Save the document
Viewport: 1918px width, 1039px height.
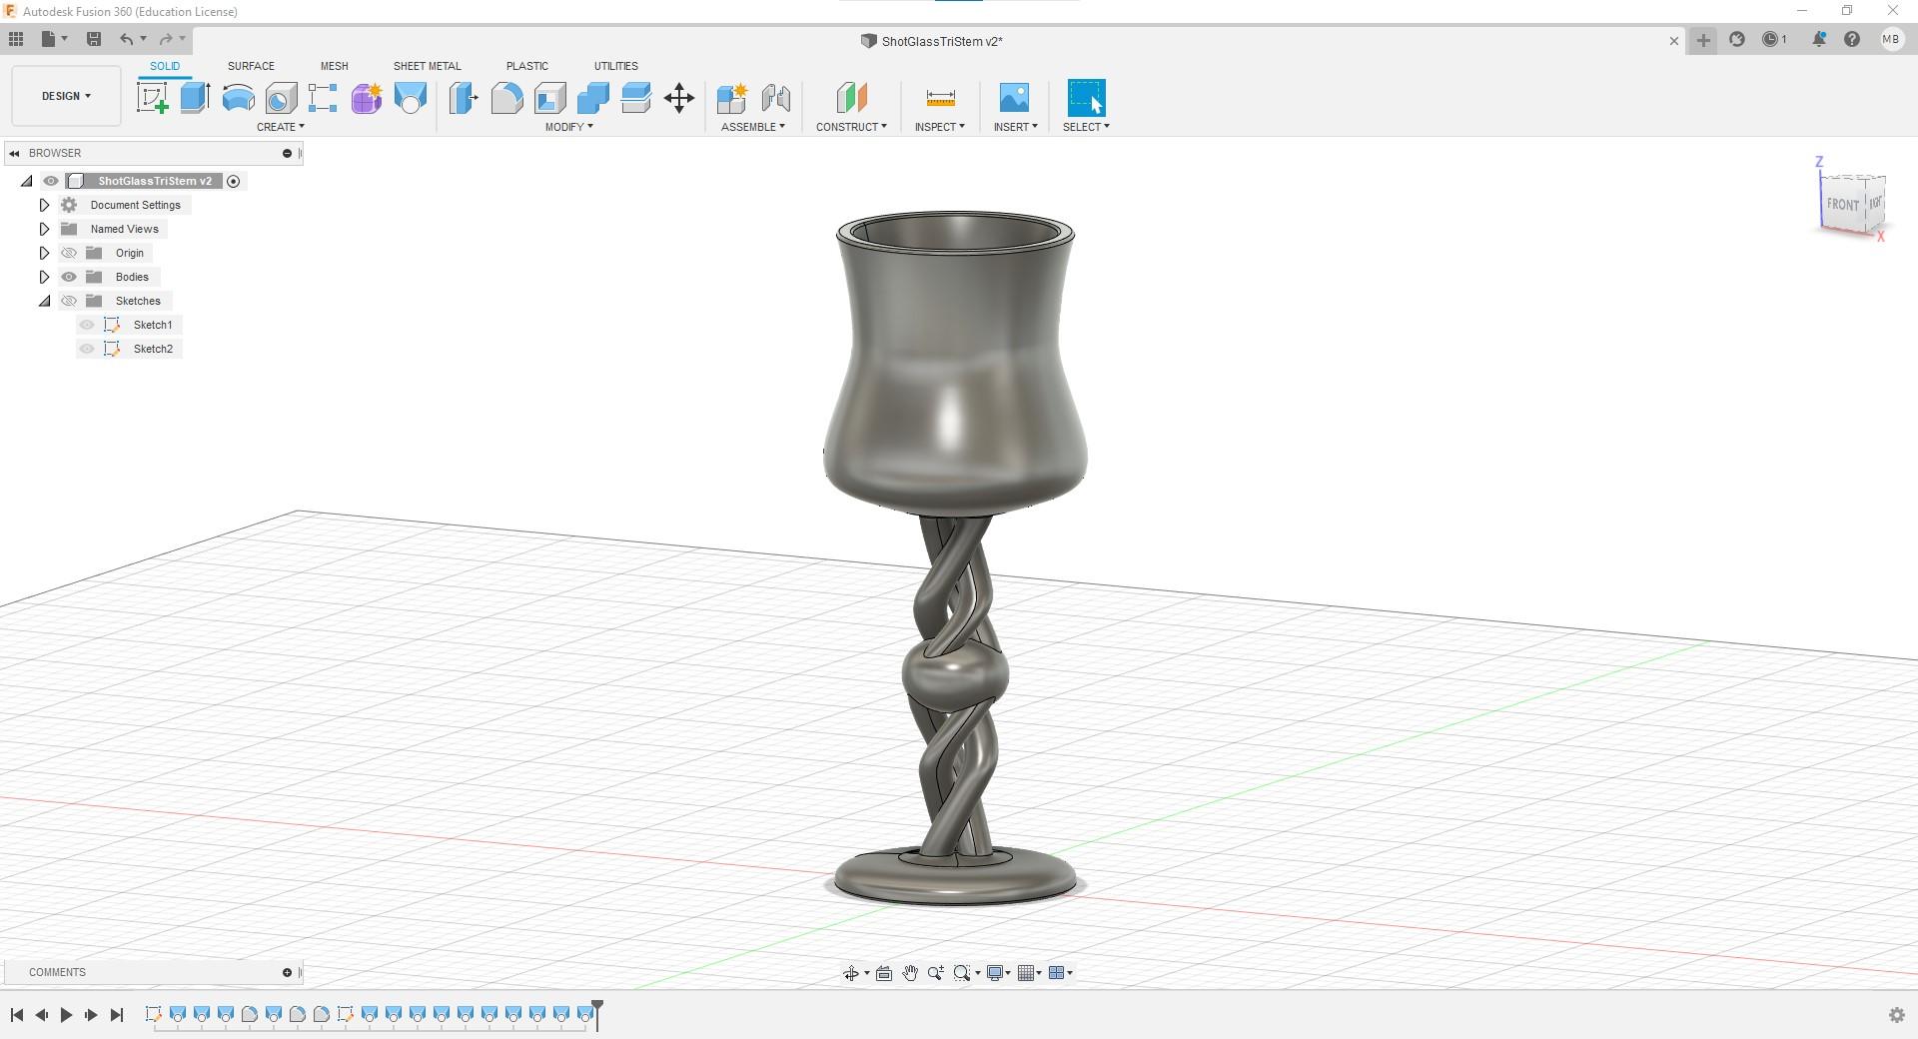pyautogui.click(x=94, y=39)
